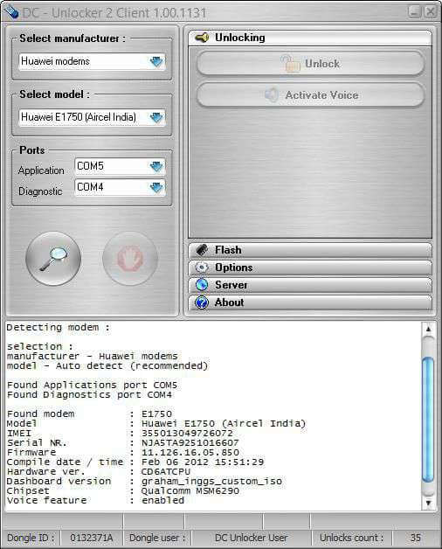This screenshot has width=442, height=549.
Task: Click the gear icon next to Options
Action: pos(202,268)
